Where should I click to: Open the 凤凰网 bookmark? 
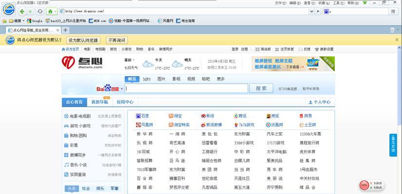click(x=165, y=21)
